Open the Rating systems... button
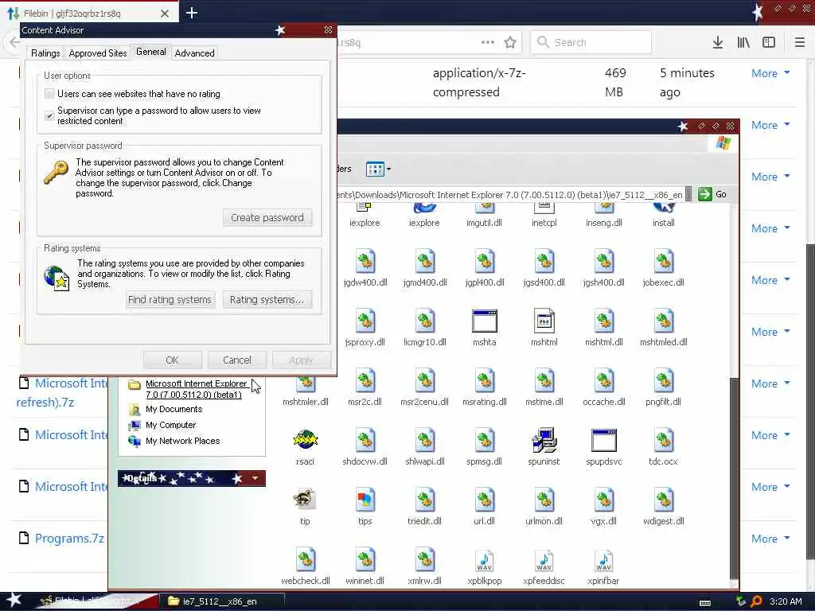The width and height of the screenshot is (815, 611). pyautogui.click(x=267, y=300)
